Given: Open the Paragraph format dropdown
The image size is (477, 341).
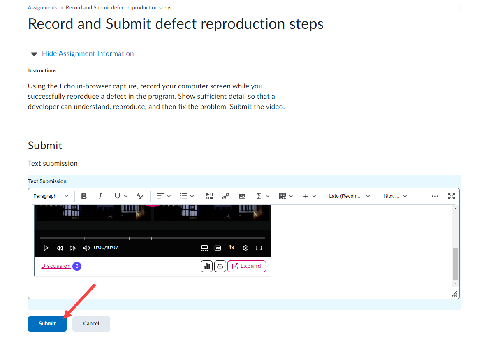Looking at the screenshot, I should coord(51,196).
